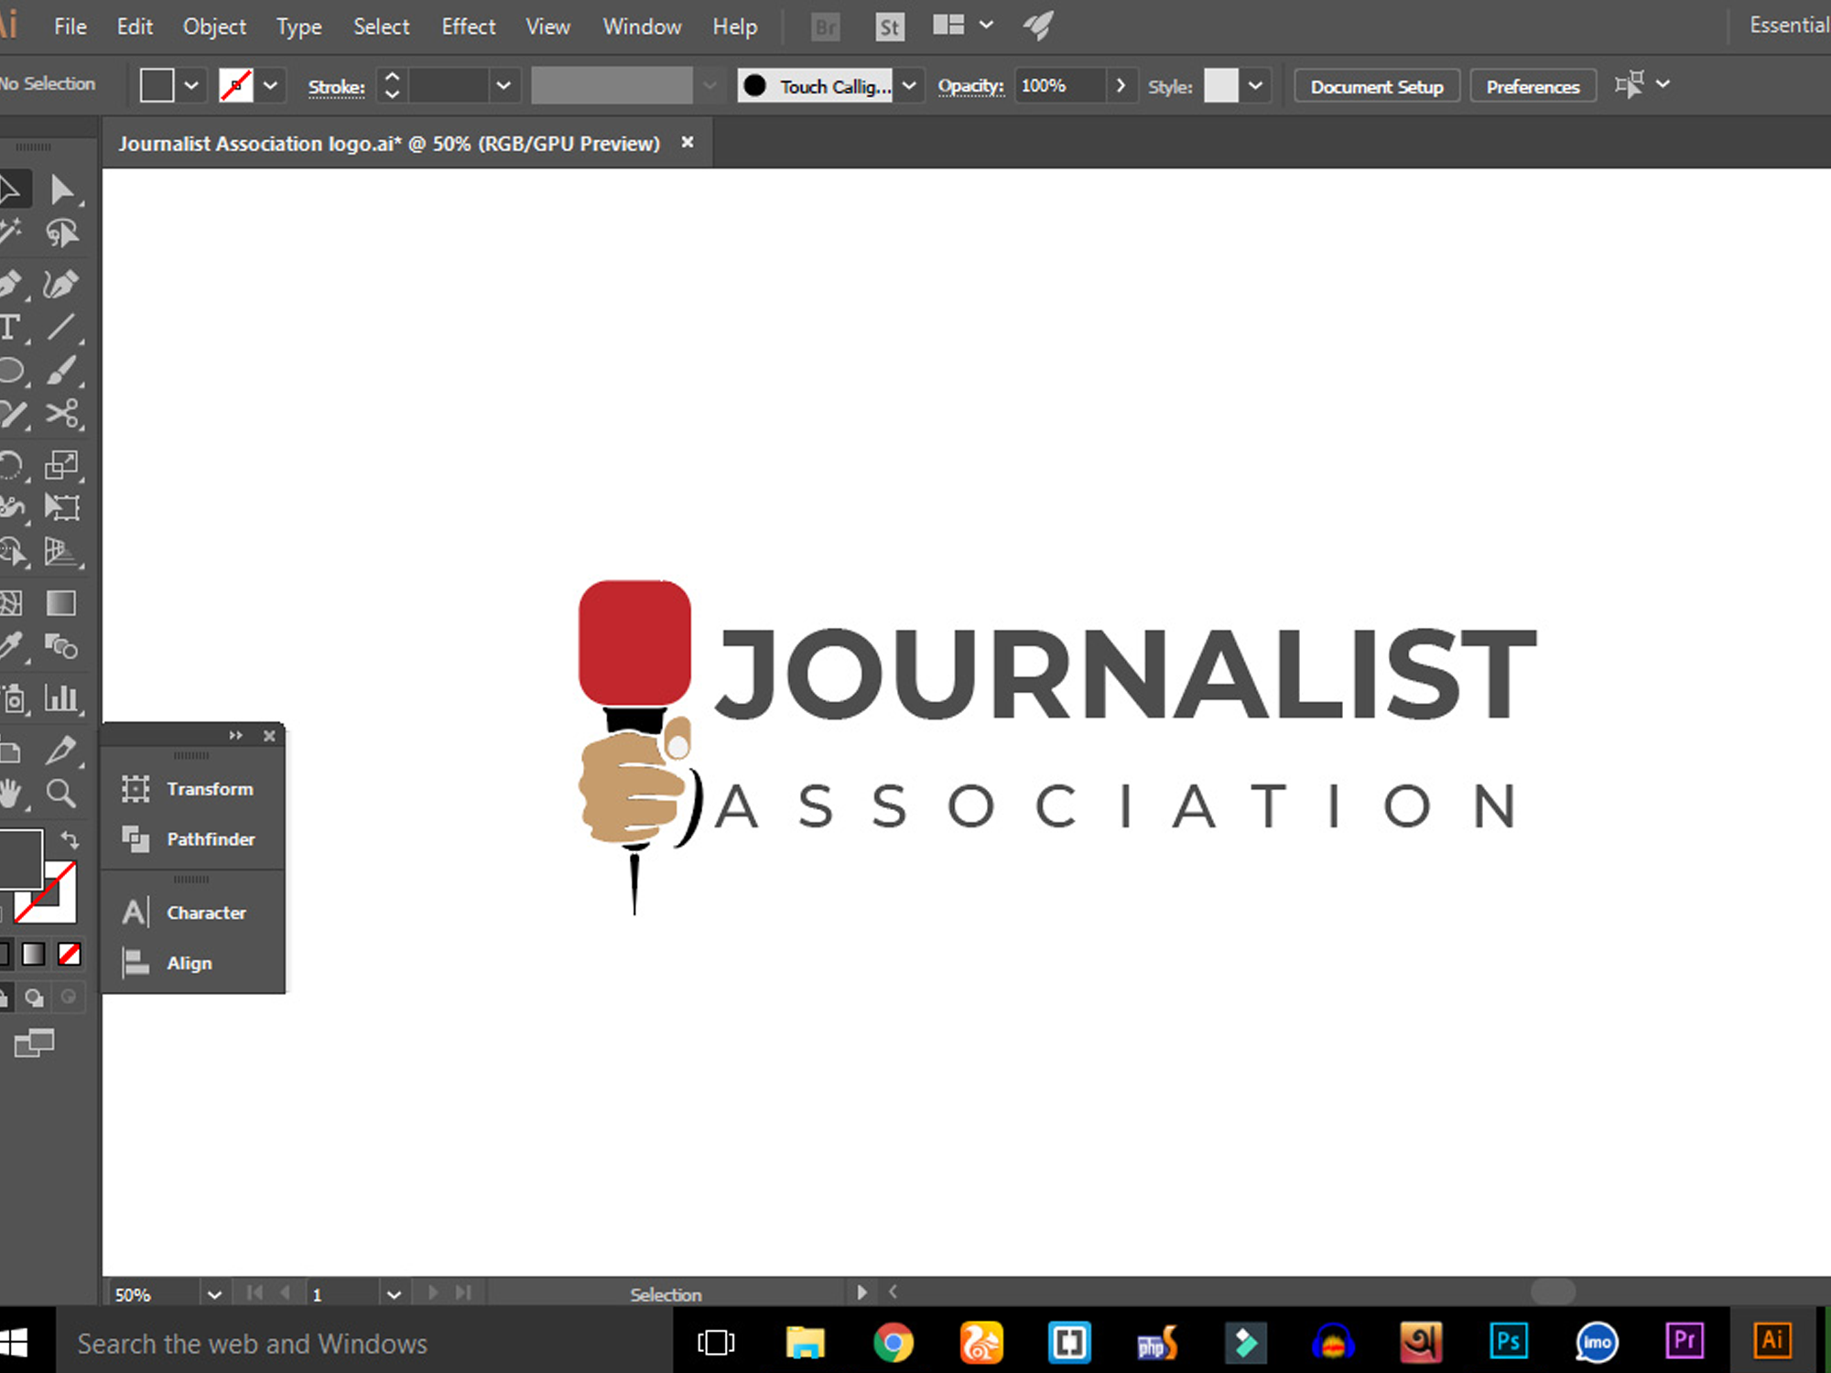Select the Gradient tool
Screen dimensions: 1831x1373
[61, 603]
